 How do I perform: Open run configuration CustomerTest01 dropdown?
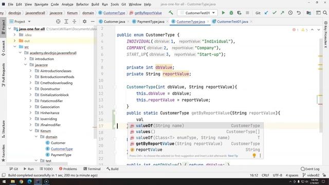197,13
